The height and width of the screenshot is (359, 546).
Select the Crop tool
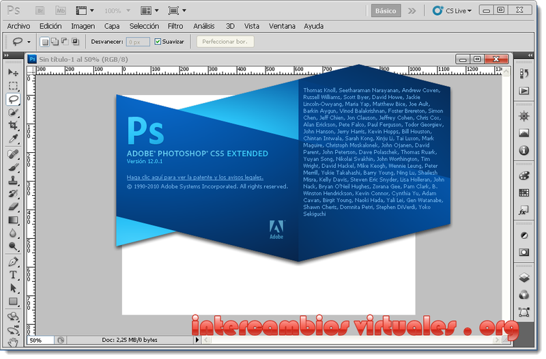point(13,126)
